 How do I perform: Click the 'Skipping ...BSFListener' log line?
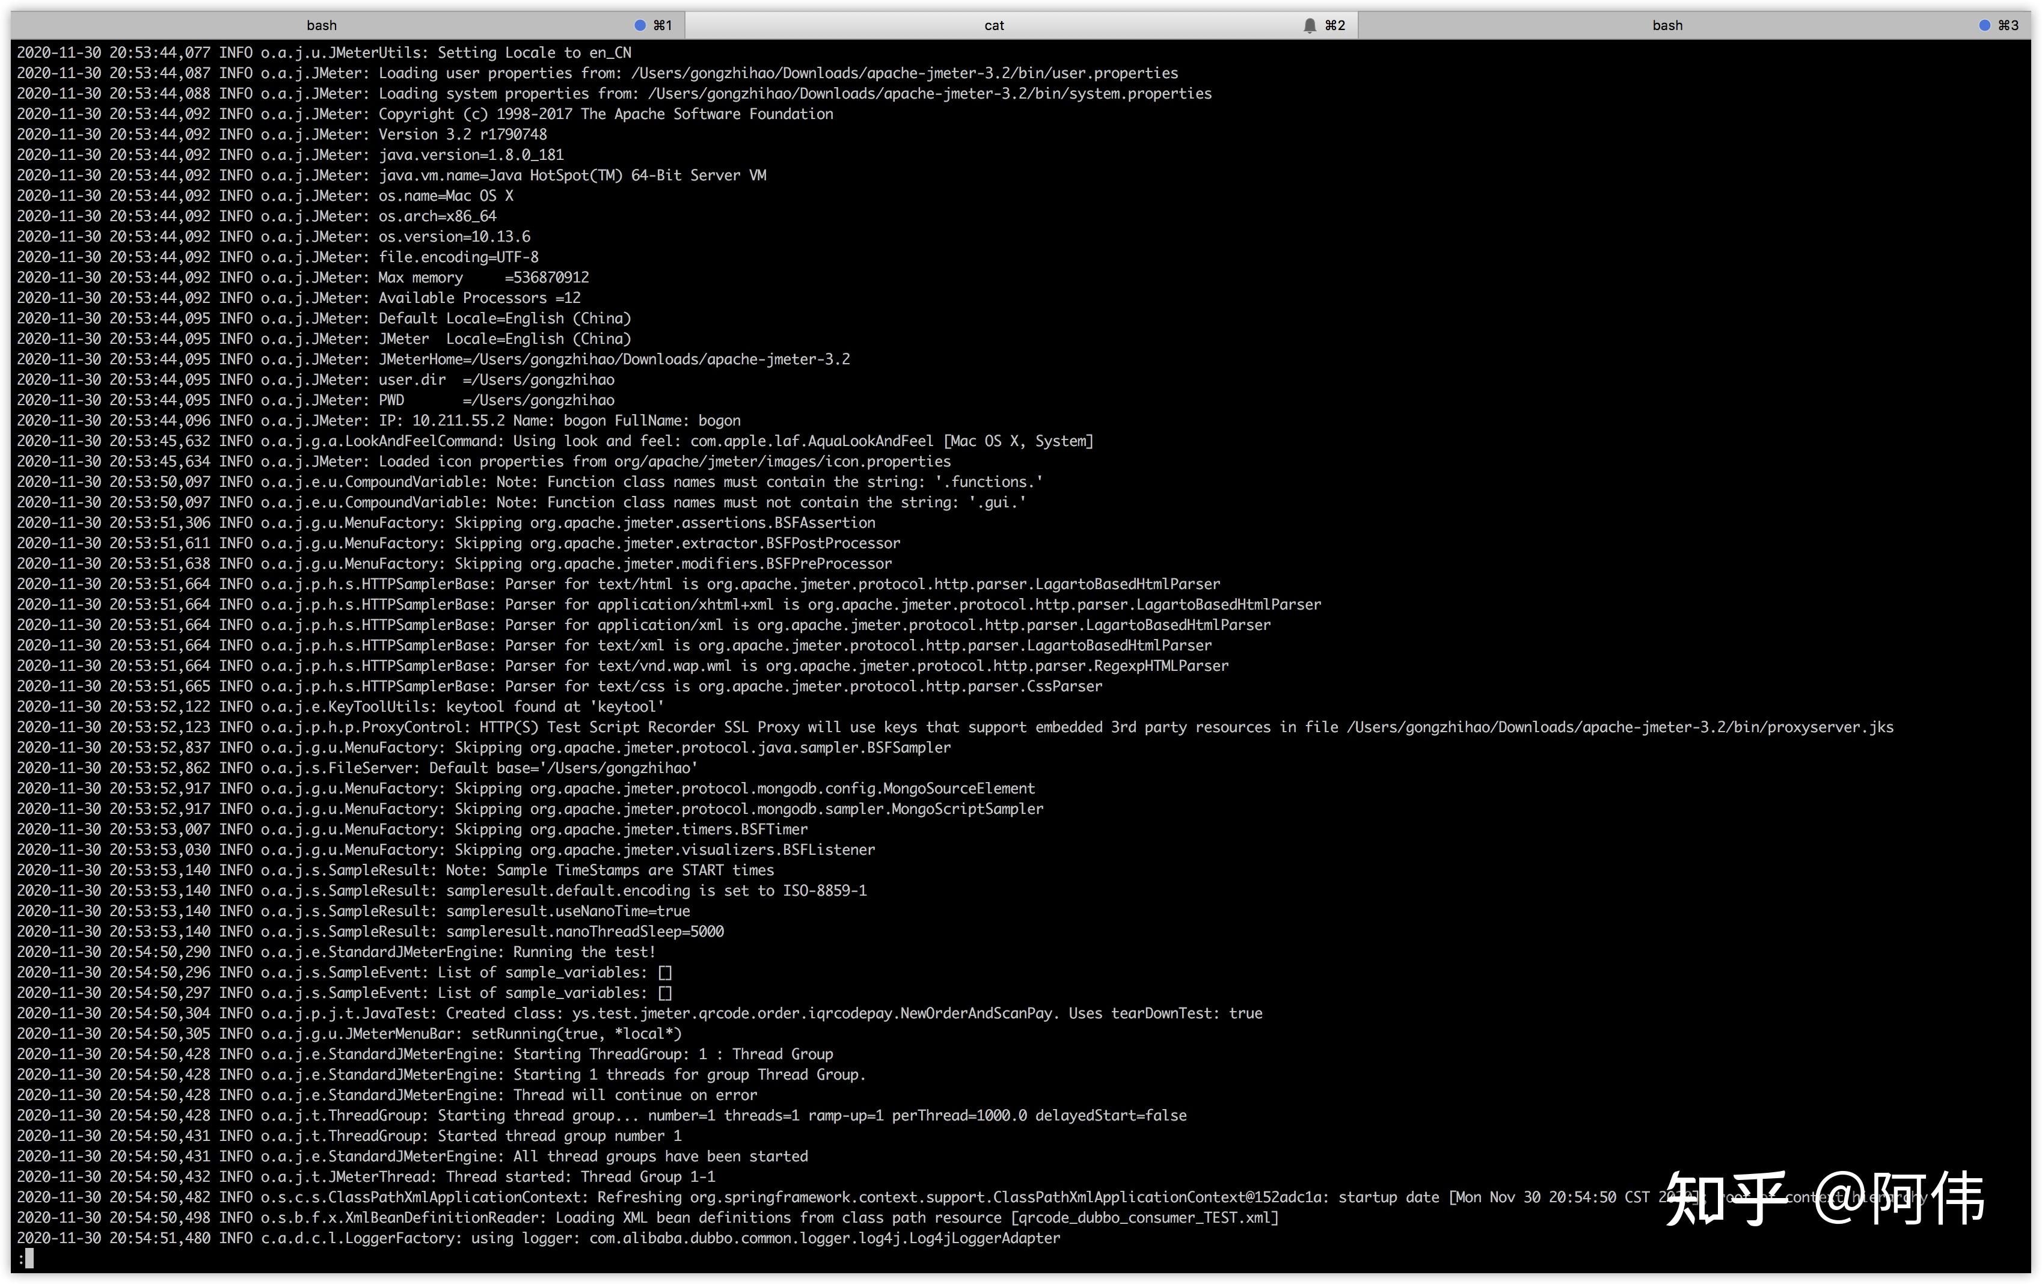point(446,850)
